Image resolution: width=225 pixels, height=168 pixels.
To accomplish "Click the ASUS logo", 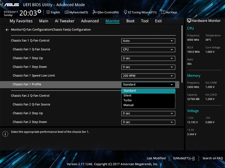I will tap(12, 5).
